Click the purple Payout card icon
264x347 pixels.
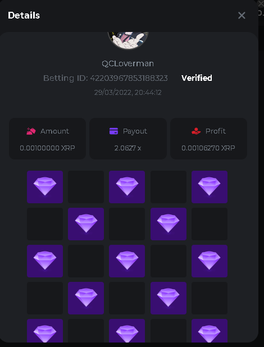113,131
